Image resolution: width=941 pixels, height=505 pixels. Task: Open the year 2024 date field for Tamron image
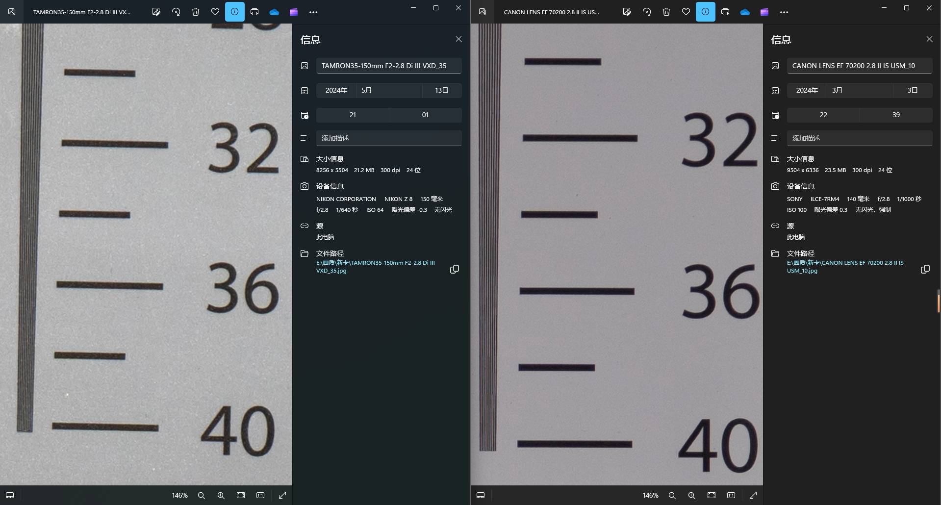pos(336,90)
